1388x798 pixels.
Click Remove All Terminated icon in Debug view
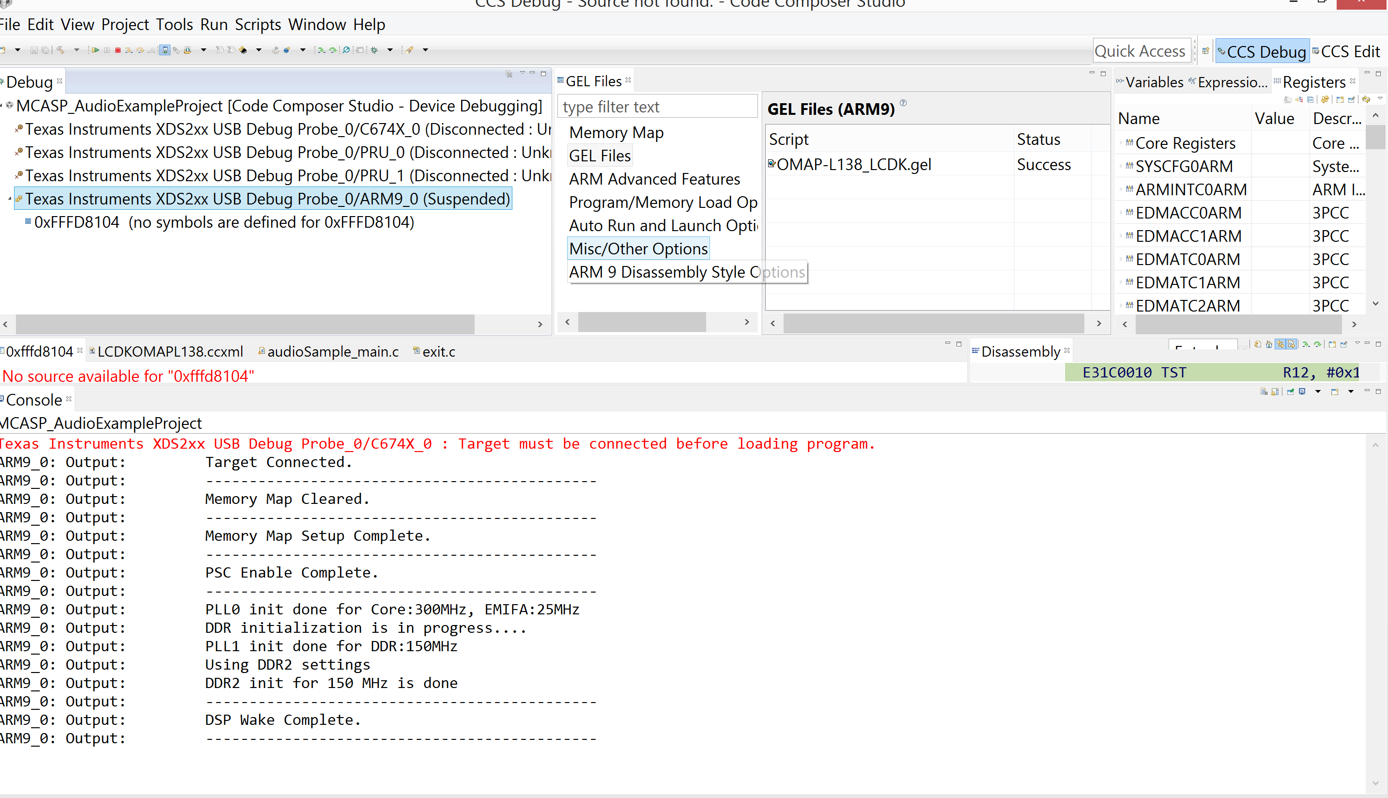[509, 74]
